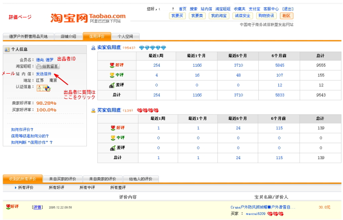Click the hearts next to buyer maozai6209
The width and height of the screenshot is (343, 220).
pos(275,214)
